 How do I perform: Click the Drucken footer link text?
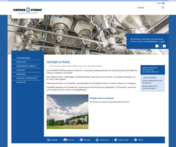[x=71, y=140]
